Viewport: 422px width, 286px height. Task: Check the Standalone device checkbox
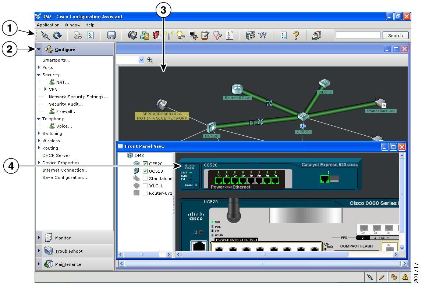pyautogui.click(x=145, y=179)
